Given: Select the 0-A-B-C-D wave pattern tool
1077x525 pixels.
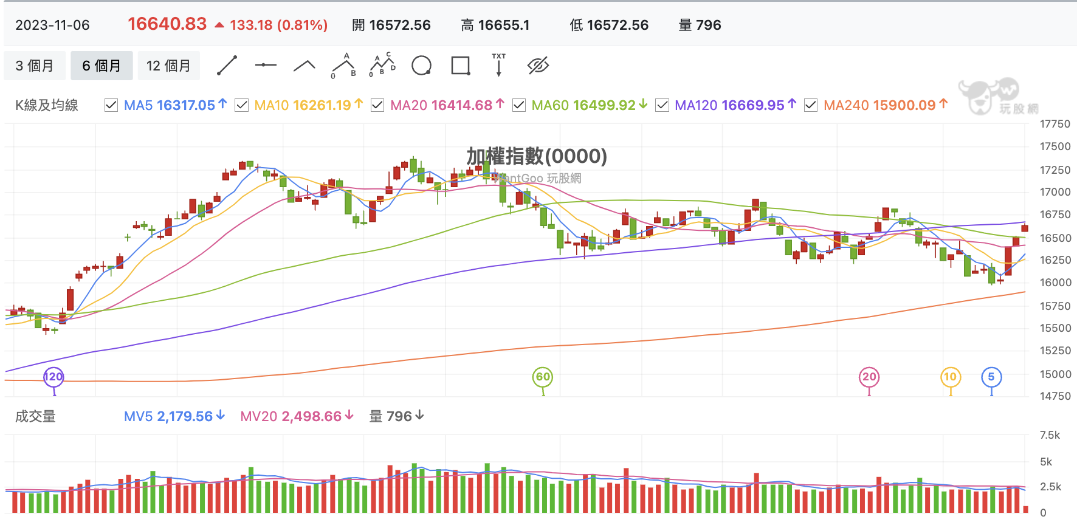Looking at the screenshot, I should pos(382,65).
